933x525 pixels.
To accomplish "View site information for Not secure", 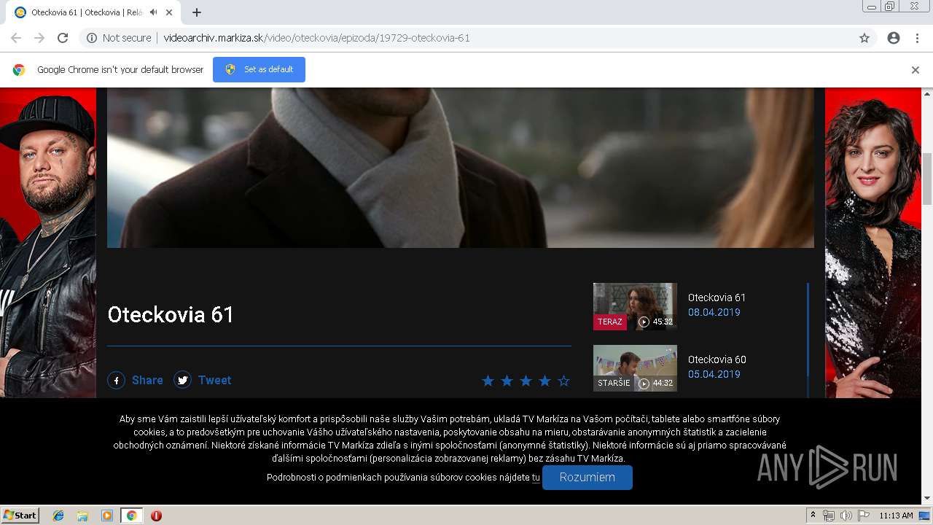I will tap(119, 38).
